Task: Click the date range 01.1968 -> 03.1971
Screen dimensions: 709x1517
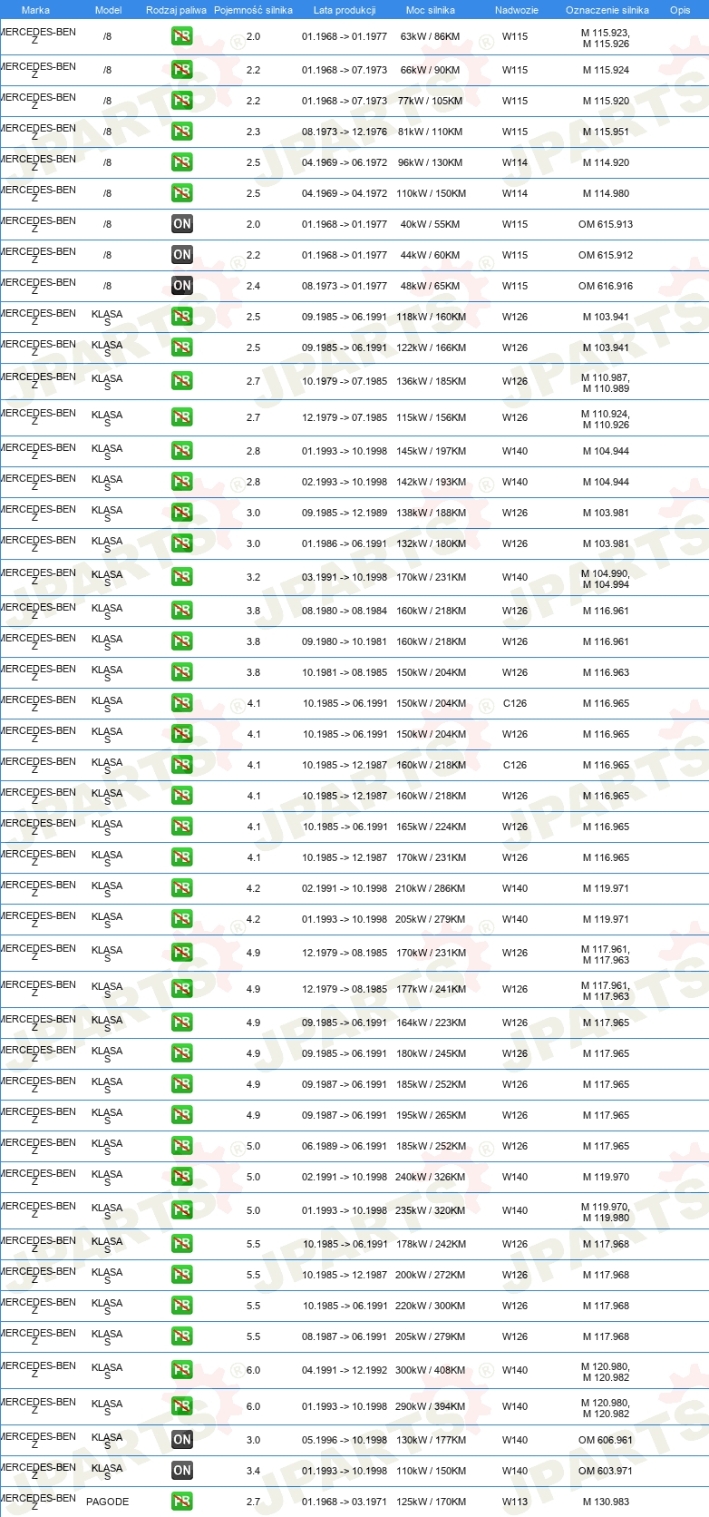Action: click(345, 1502)
